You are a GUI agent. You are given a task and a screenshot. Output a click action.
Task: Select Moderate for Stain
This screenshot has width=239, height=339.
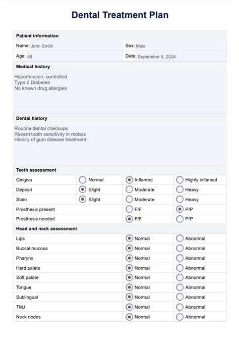point(129,200)
